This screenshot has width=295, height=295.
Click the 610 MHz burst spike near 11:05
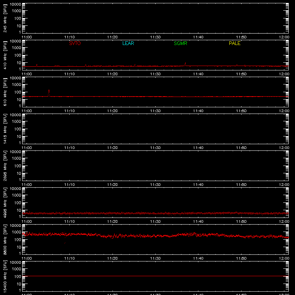(49, 93)
